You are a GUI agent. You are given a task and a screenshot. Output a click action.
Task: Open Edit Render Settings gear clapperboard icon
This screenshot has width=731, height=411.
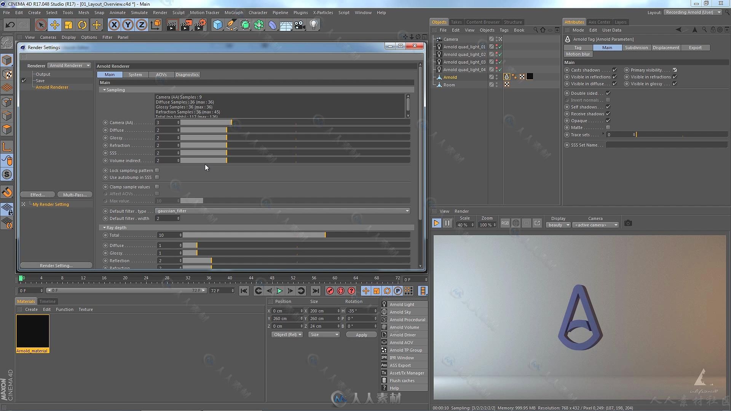pos(200,25)
